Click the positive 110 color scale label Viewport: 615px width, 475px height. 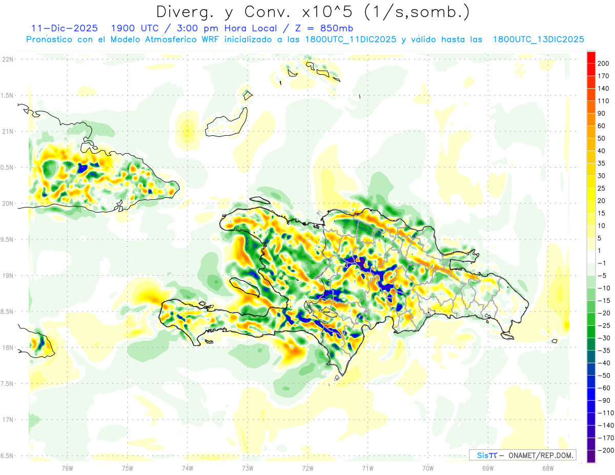[x=604, y=100]
